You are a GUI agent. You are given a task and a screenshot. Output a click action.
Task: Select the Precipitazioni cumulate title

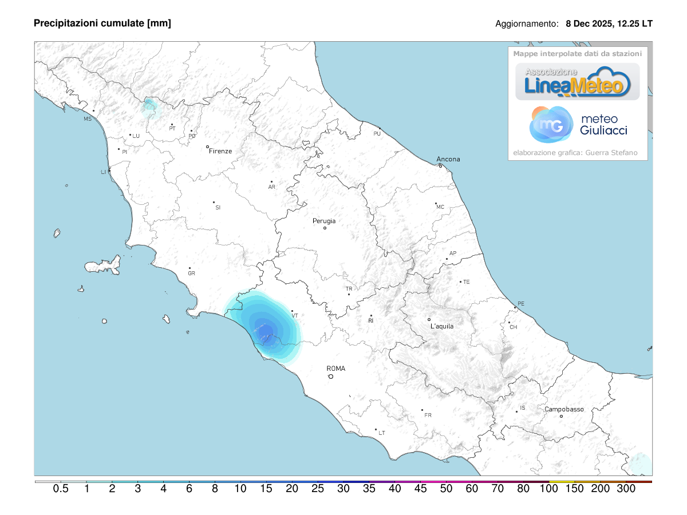coord(103,23)
